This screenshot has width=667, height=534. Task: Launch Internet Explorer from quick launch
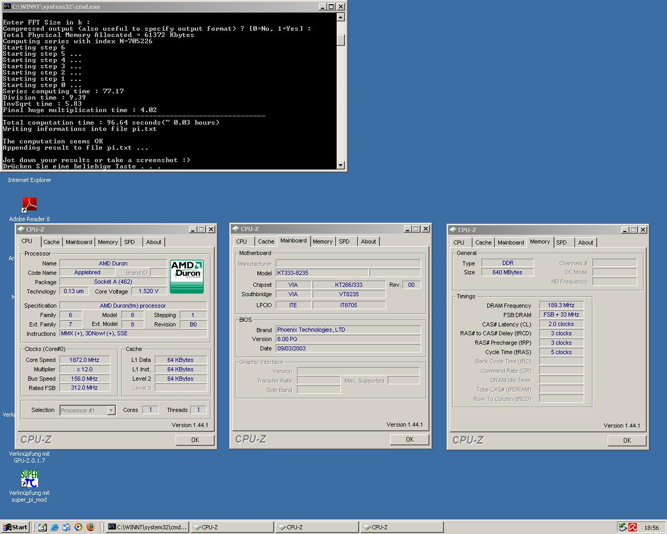coord(54,527)
